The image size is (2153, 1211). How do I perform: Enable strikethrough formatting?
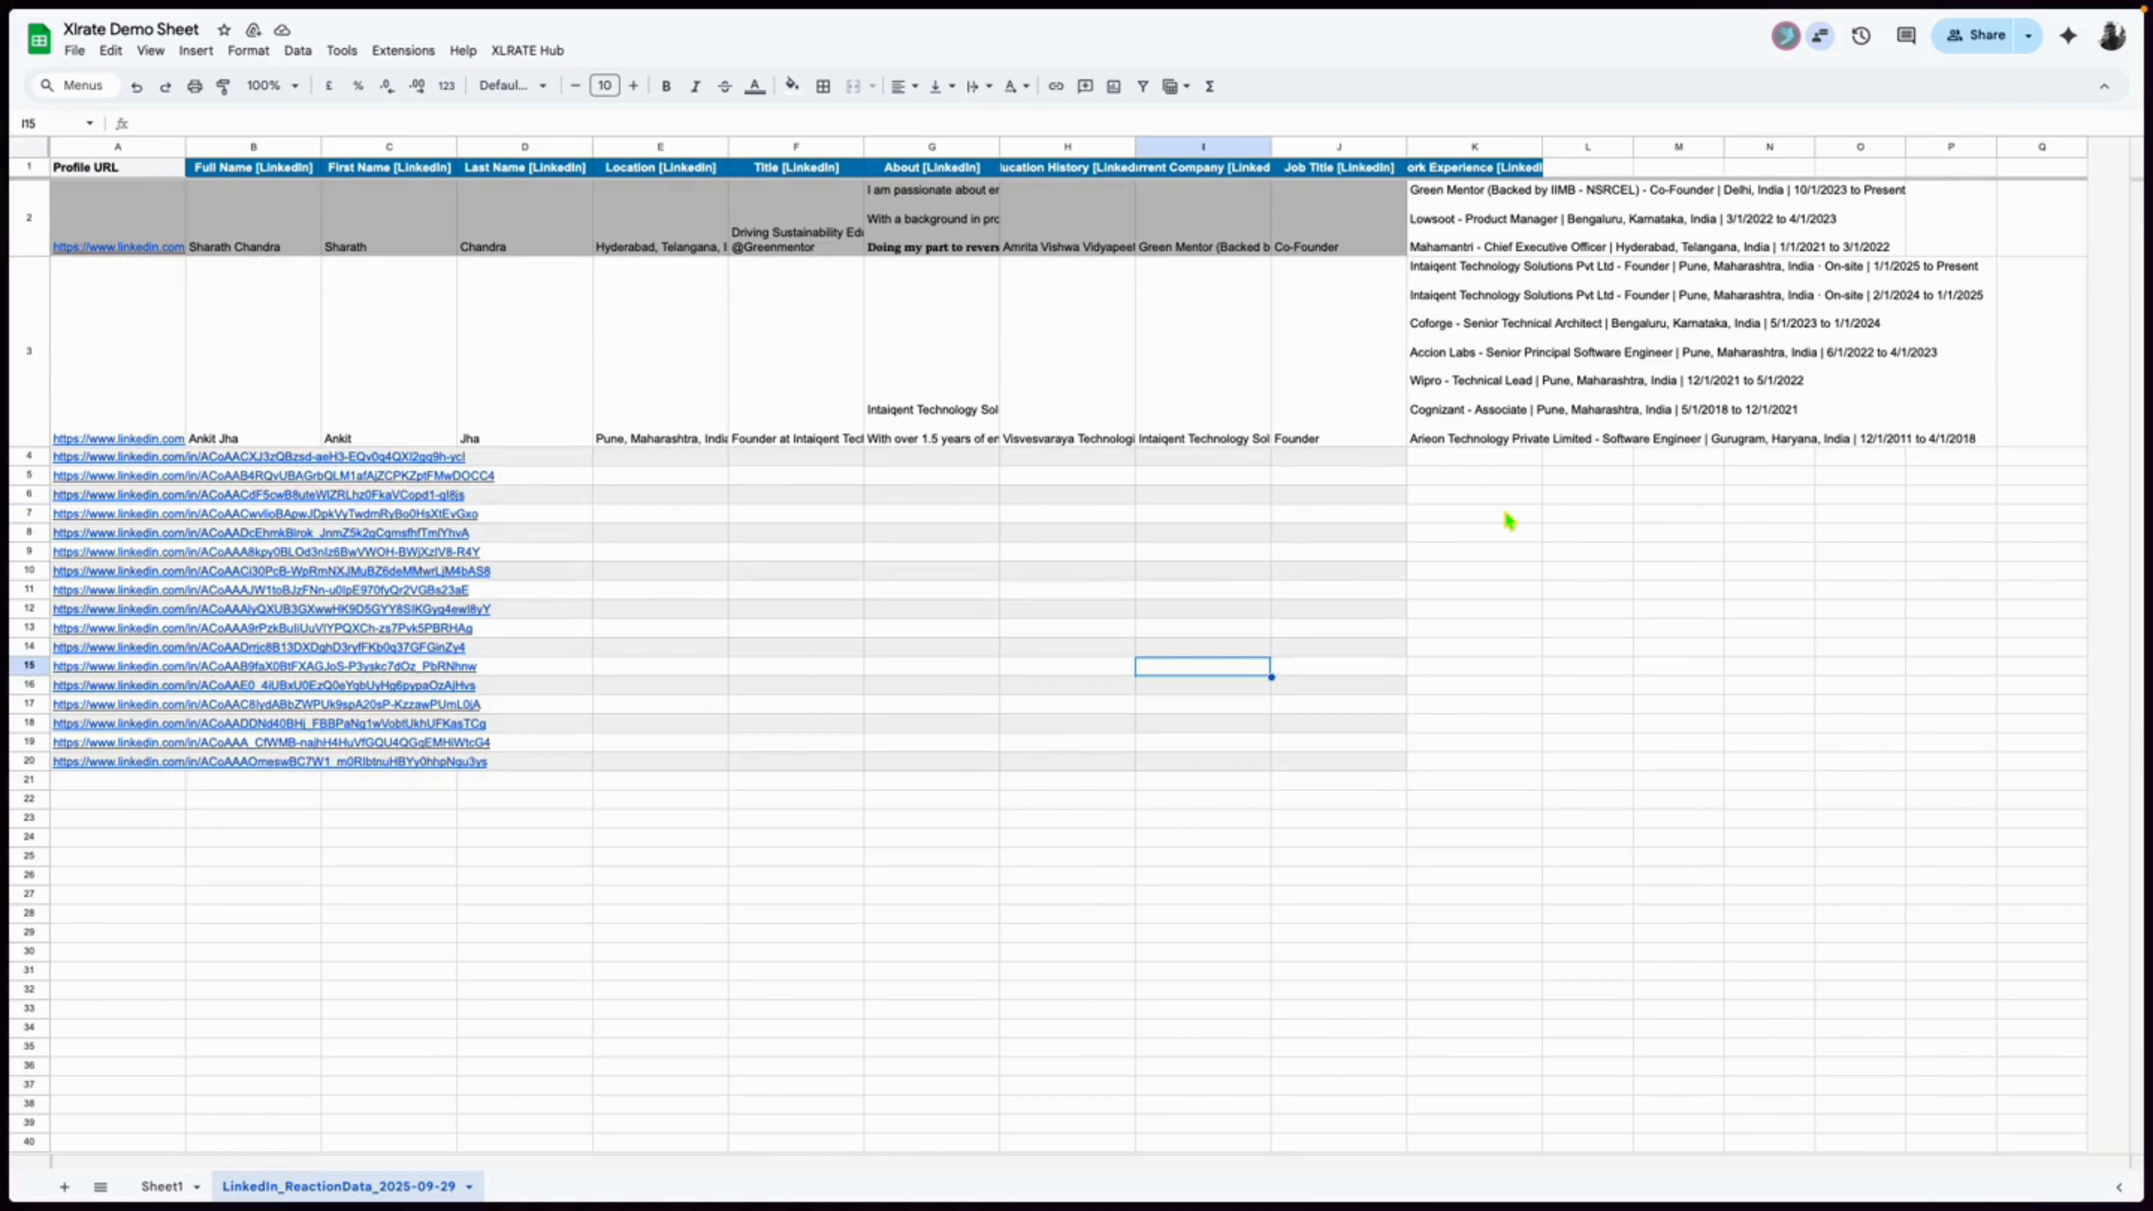click(724, 86)
